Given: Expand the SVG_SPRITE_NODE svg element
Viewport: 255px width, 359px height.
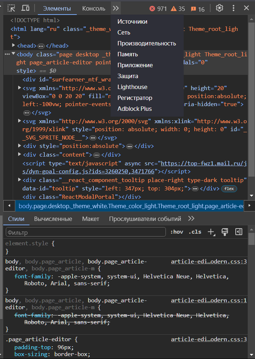Looking at the screenshot, I should tap(20, 121).
